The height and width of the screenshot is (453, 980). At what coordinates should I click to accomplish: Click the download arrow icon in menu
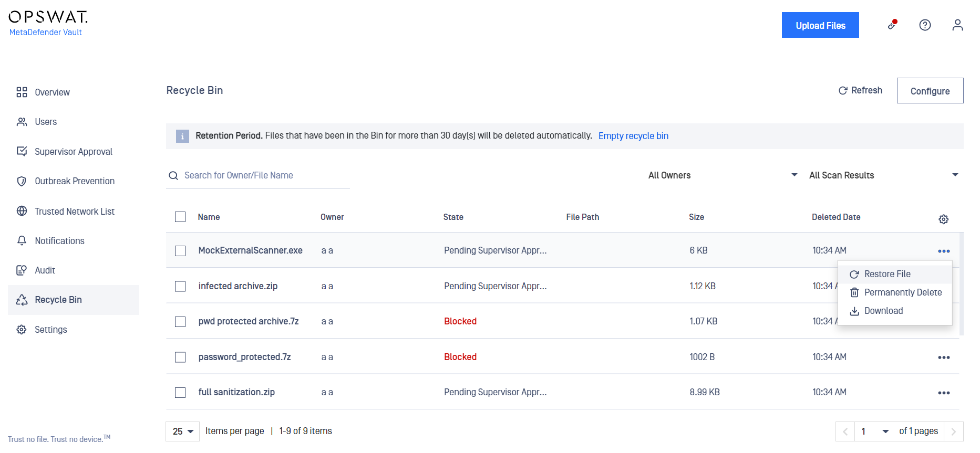854,311
